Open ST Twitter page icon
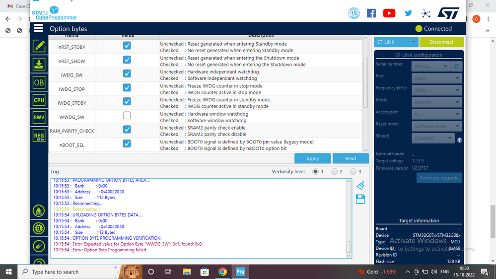This screenshot has height=279, width=496. pyautogui.click(x=409, y=13)
